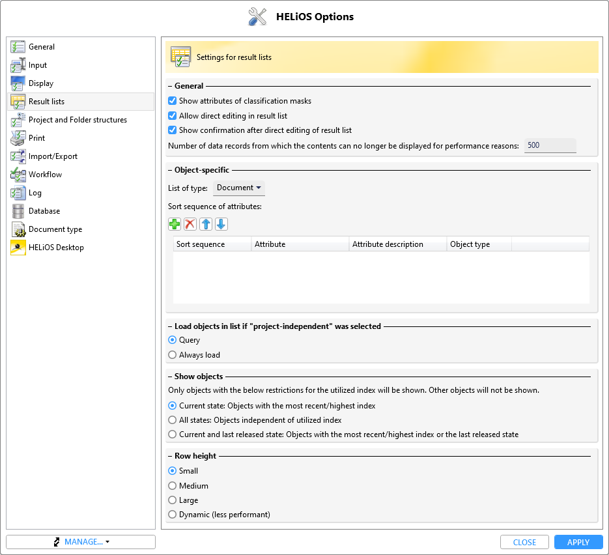Image resolution: width=609 pixels, height=555 pixels.
Task: Click the HELiOS Options wrench icon
Action: (x=257, y=17)
